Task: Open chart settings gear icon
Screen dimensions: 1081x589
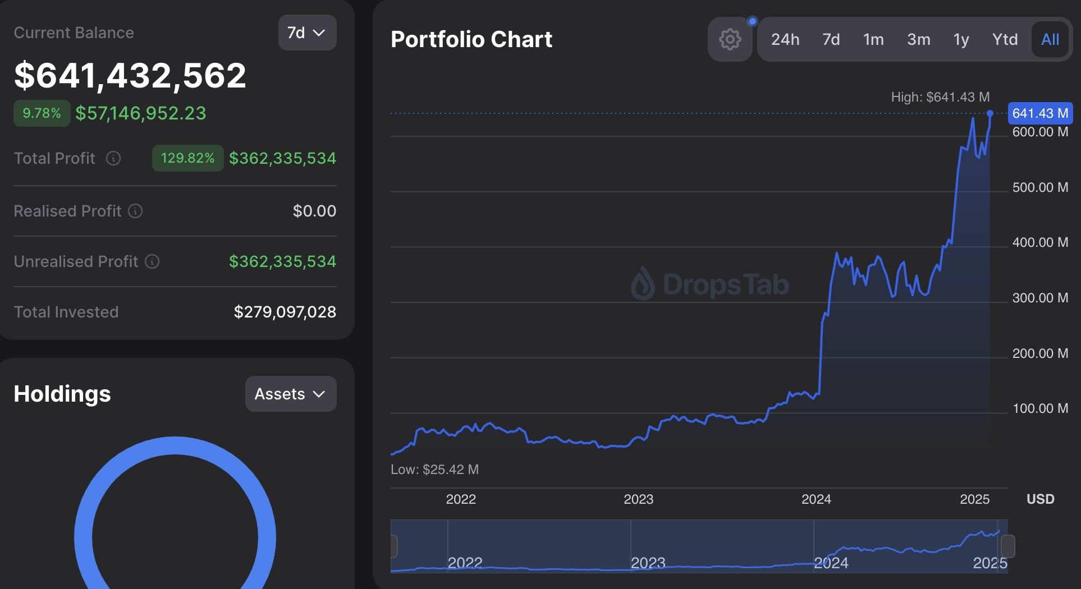Action: (x=730, y=39)
